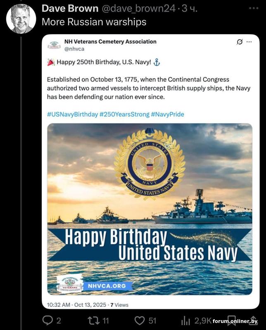The image size is (266, 330).
Task: Click NH Veterans Cemetery Association account name
Action: click(110, 42)
